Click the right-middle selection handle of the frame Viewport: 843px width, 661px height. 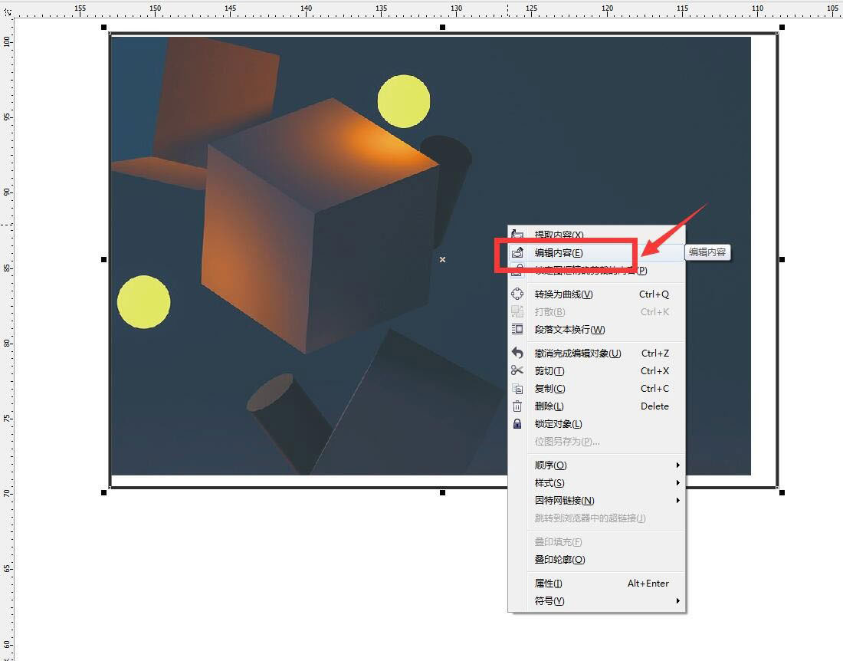[x=782, y=260]
